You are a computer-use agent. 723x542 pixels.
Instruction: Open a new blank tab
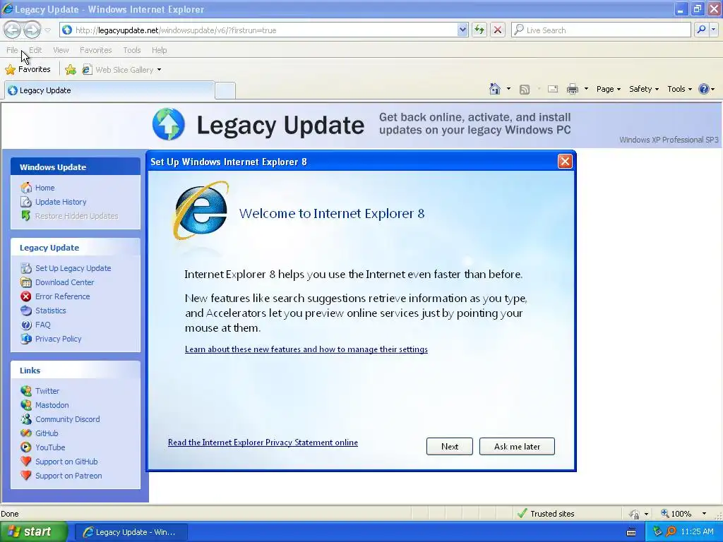click(225, 91)
